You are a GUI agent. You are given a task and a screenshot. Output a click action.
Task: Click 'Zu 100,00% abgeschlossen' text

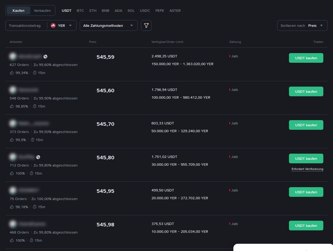(x=55, y=199)
